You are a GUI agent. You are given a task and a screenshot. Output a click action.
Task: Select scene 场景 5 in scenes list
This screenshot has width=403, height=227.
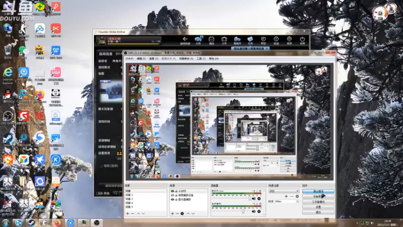[x=146, y=207]
